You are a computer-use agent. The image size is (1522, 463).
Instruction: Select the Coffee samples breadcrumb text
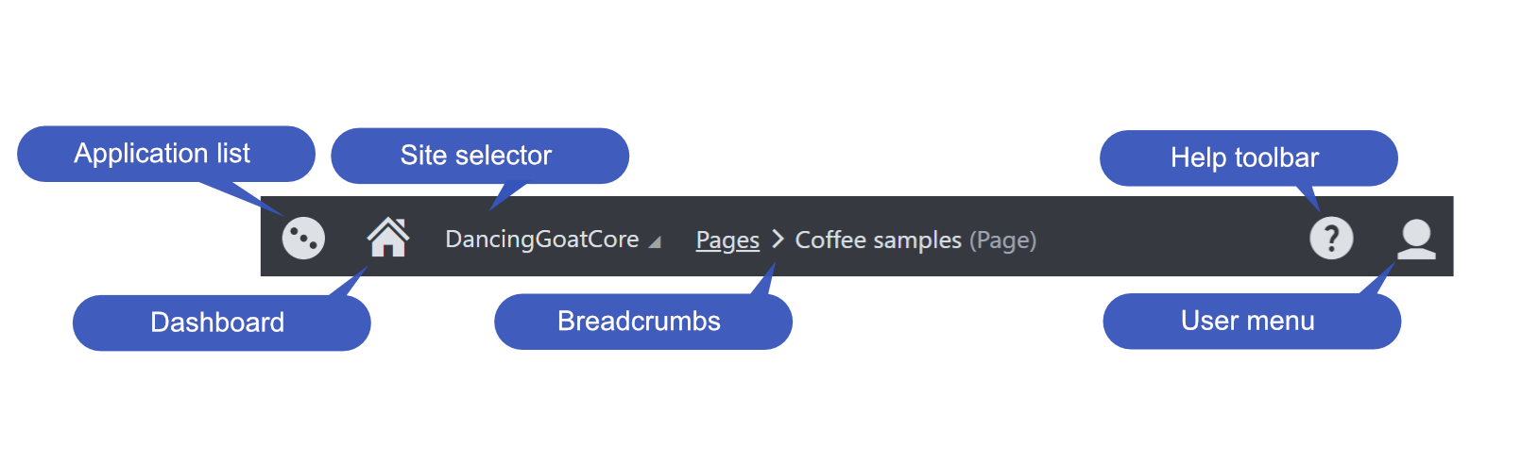pyautogui.click(x=878, y=240)
